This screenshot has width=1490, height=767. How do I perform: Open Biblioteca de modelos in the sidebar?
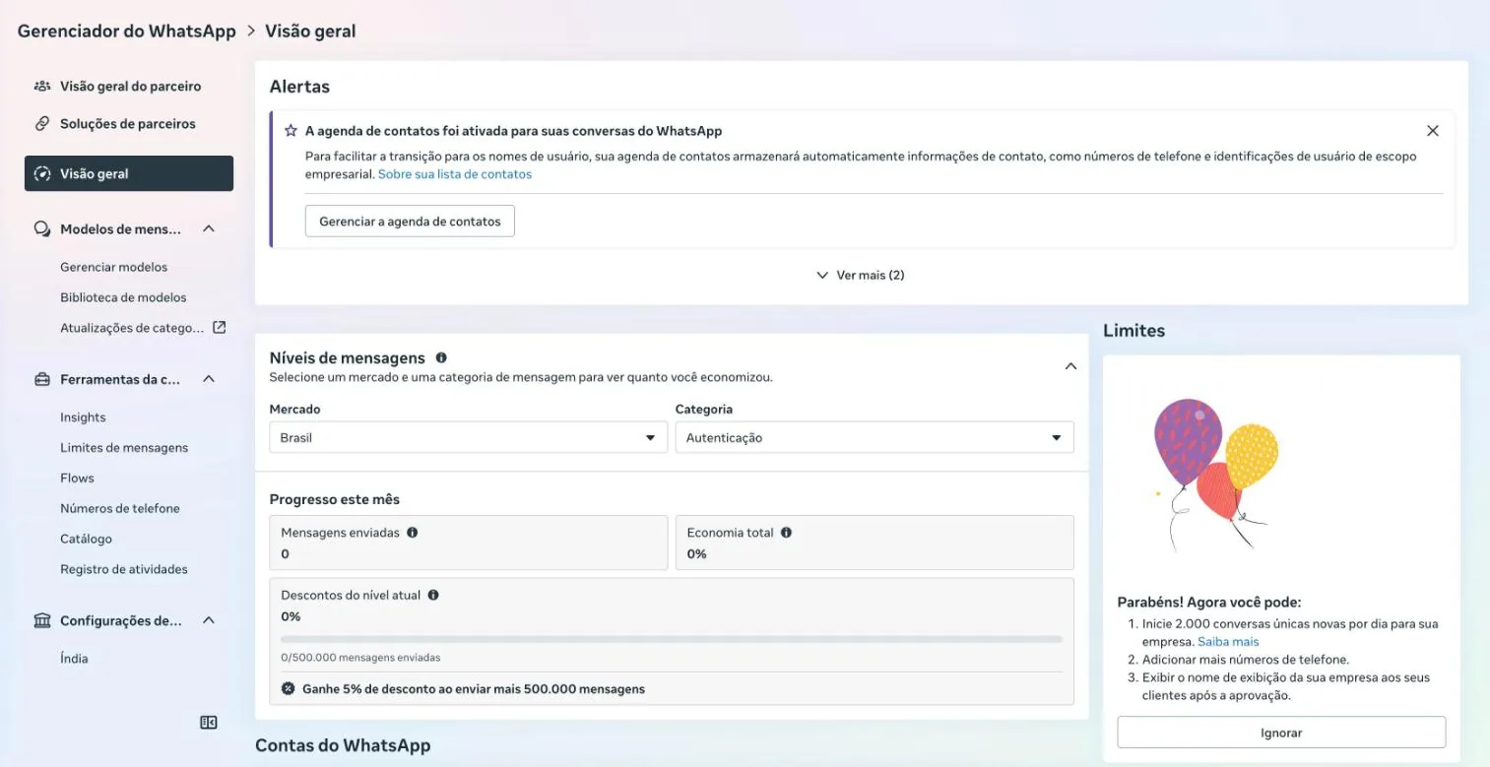click(x=123, y=297)
